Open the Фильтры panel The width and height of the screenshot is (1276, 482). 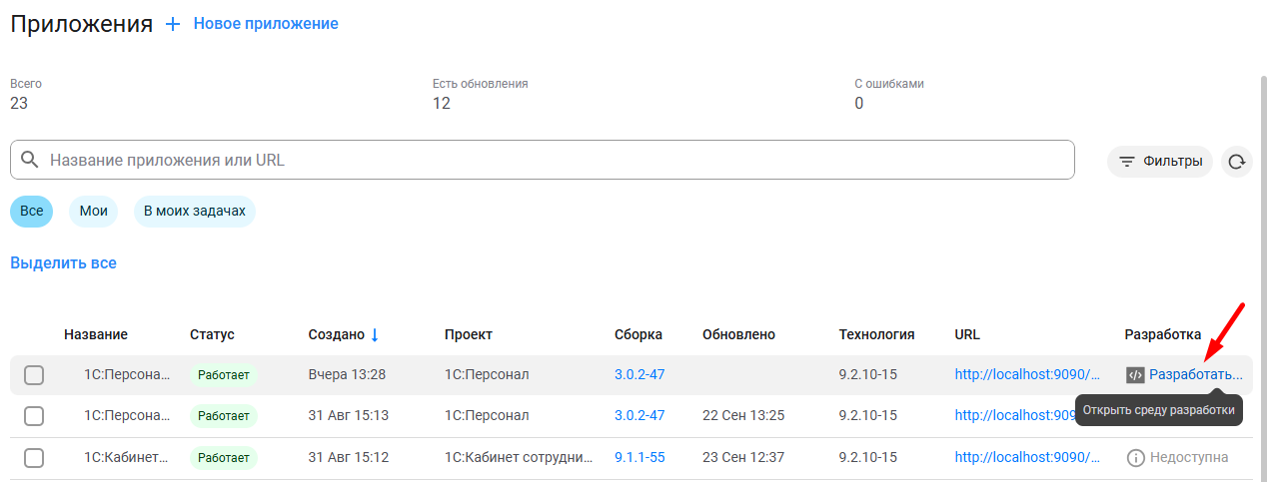pyautogui.click(x=1160, y=162)
